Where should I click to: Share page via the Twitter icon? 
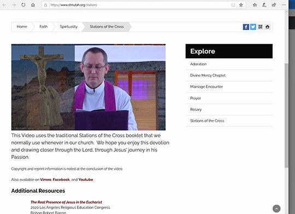tap(253, 27)
